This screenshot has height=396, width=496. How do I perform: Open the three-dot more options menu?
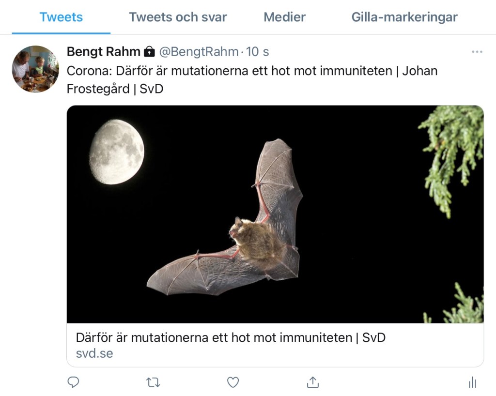477,52
